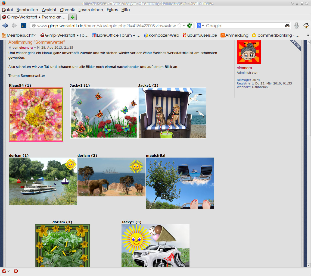Bookmark this page with the star icon
The width and height of the screenshot is (311, 276).
(179, 26)
